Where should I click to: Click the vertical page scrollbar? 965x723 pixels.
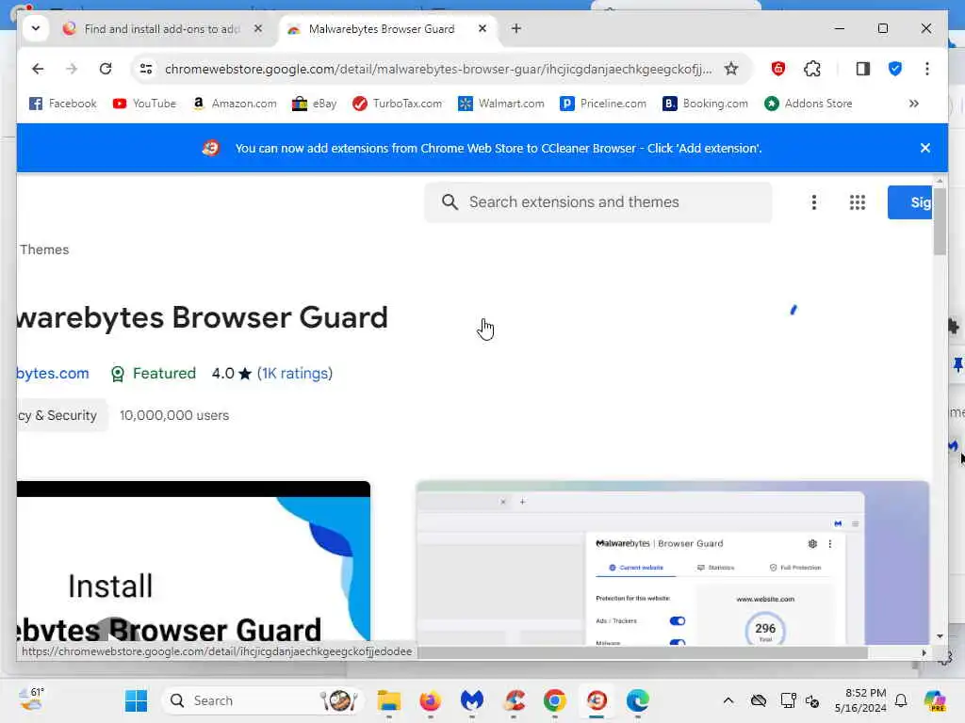(x=940, y=222)
